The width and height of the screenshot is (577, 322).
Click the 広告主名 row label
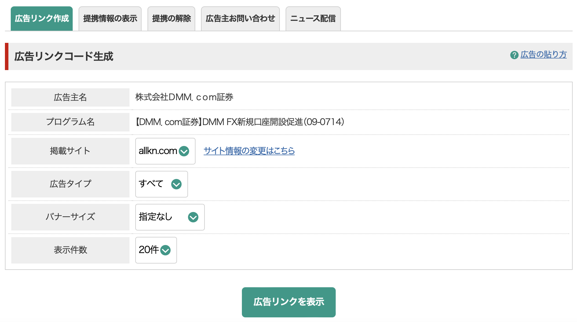click(70, 97)
